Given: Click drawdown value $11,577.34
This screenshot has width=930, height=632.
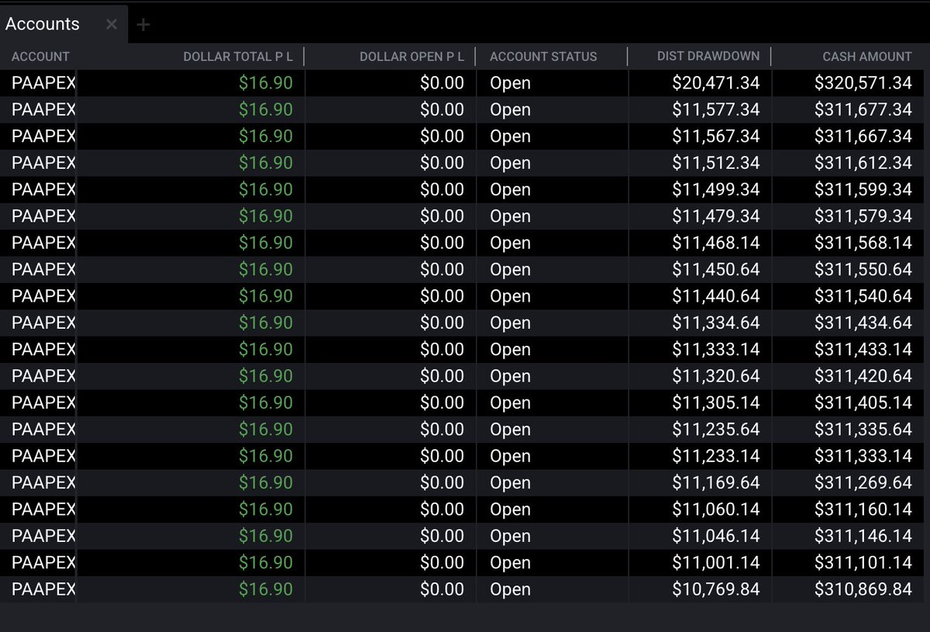Looking at the screenshot, I should point(716,109).
